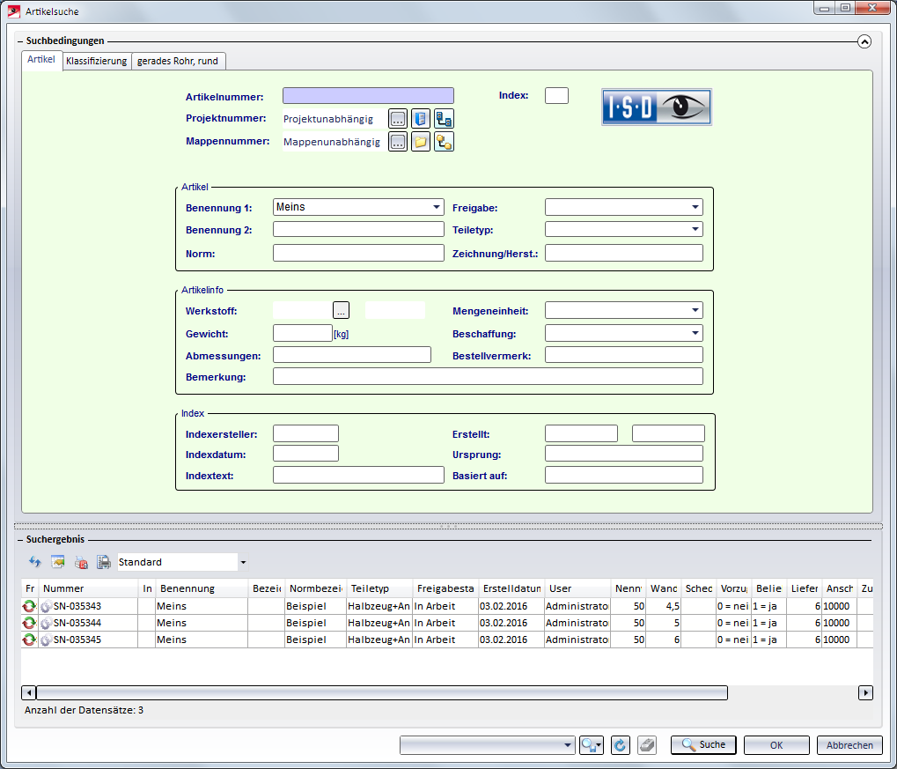Click the blue arrows icon in results toolbar
This screenshot has height=769, width=897.
35,562
